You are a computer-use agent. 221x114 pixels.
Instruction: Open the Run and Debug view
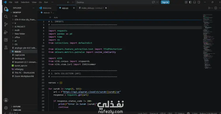(x=6, y=32)
